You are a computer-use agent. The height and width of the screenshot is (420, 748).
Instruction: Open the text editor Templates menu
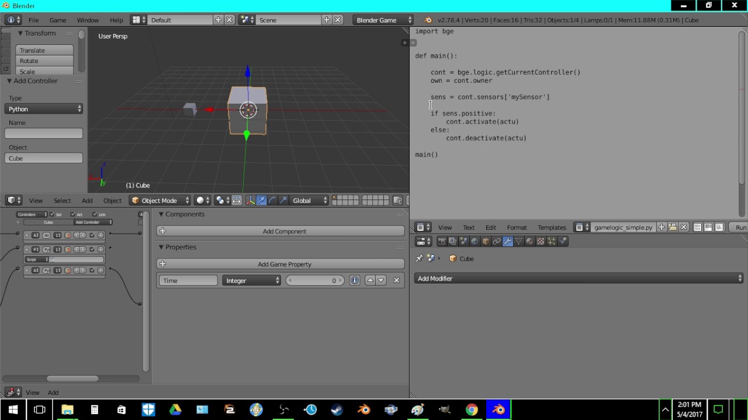(x=552, y=228)
